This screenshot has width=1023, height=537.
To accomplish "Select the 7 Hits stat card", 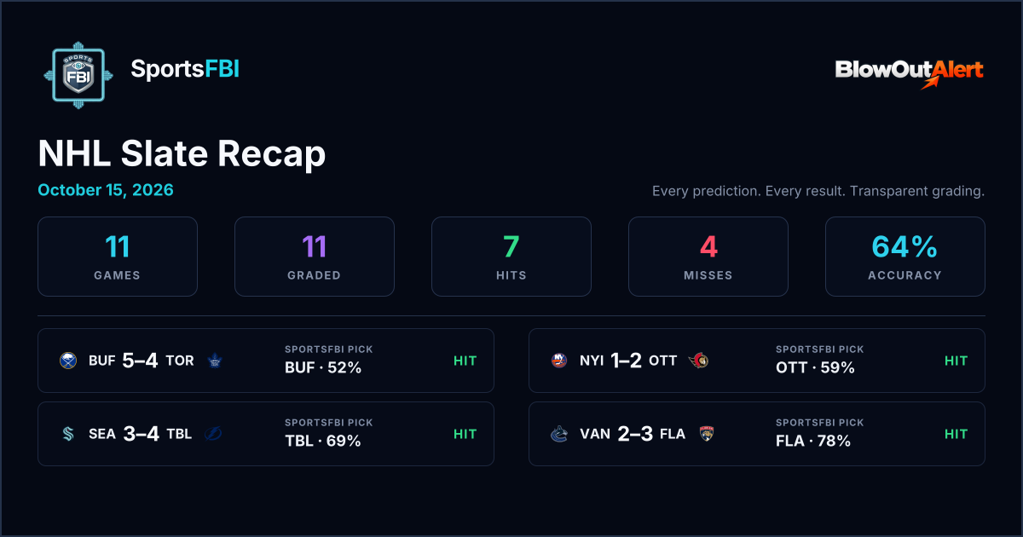I will coord(511,257).
